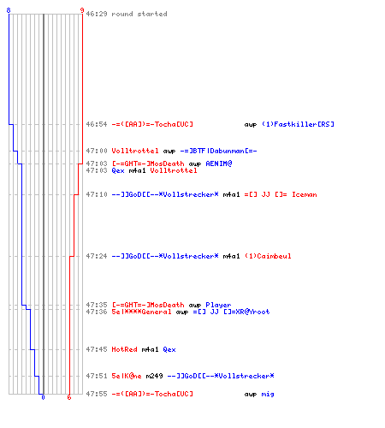Select player name -=([AA])=-Tocha[UC] at 46:54
This screenshot has height=428, width=385.
(x=152, y=124)
